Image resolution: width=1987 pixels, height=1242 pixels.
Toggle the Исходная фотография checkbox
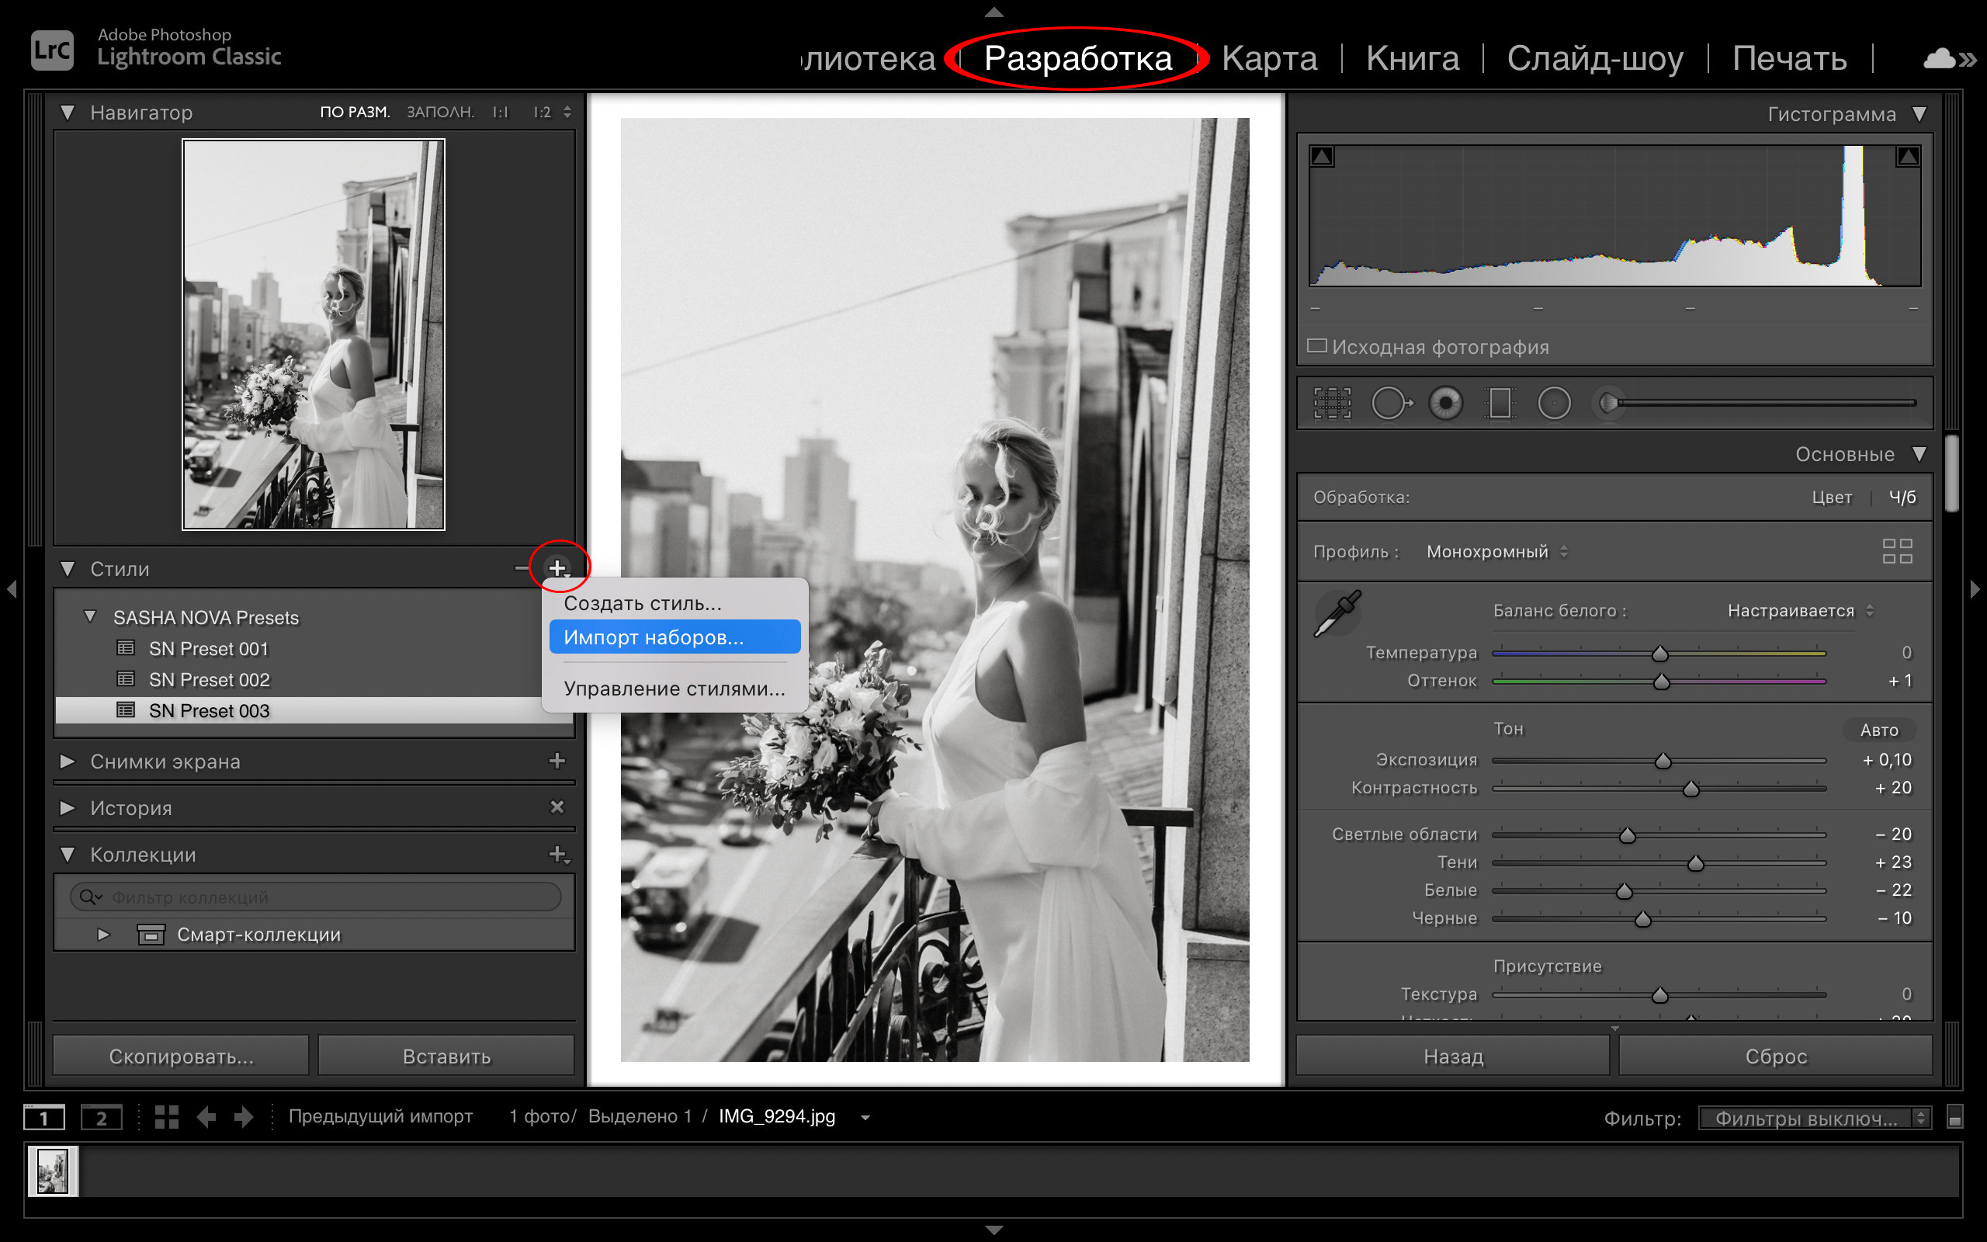(x=1317, y=346)
